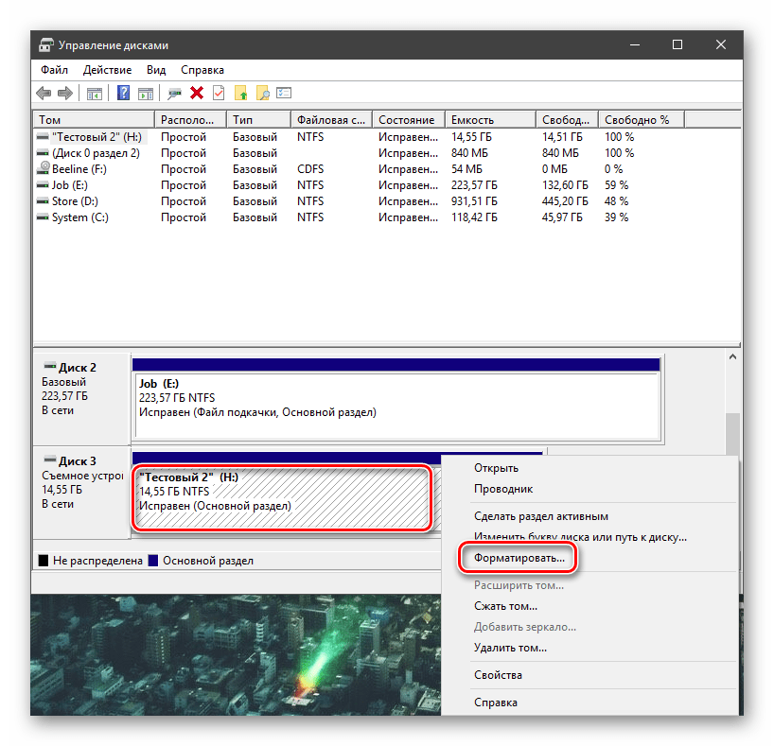Click the scroll-up arrow of disk pane
The height and width of the screenshot is (746, 774).
tap(732, 356)
